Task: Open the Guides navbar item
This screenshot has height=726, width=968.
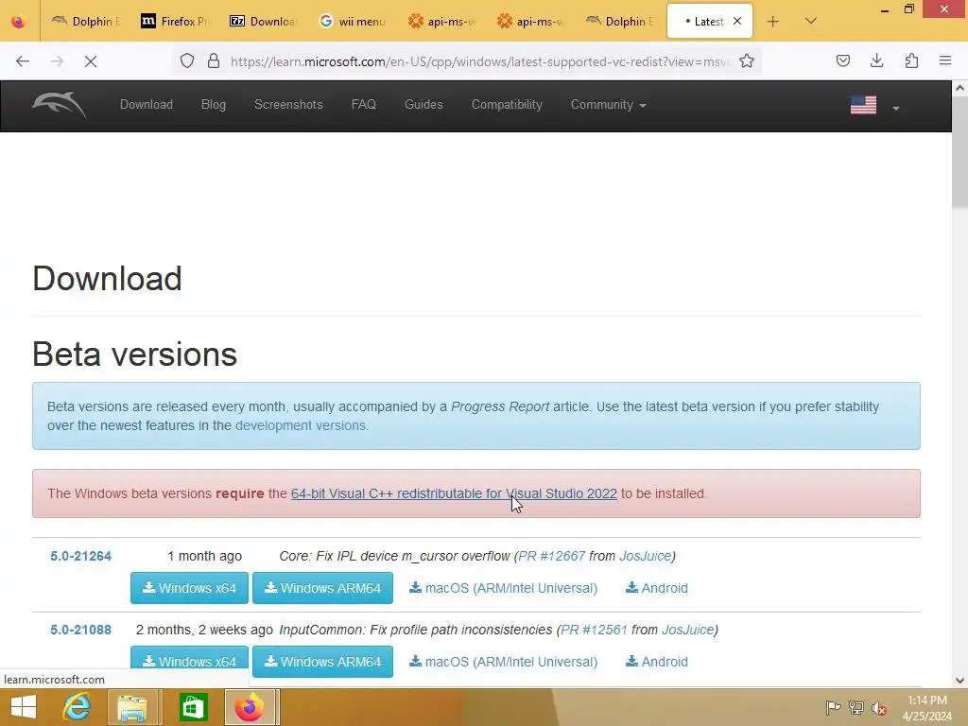Action: 423,105
